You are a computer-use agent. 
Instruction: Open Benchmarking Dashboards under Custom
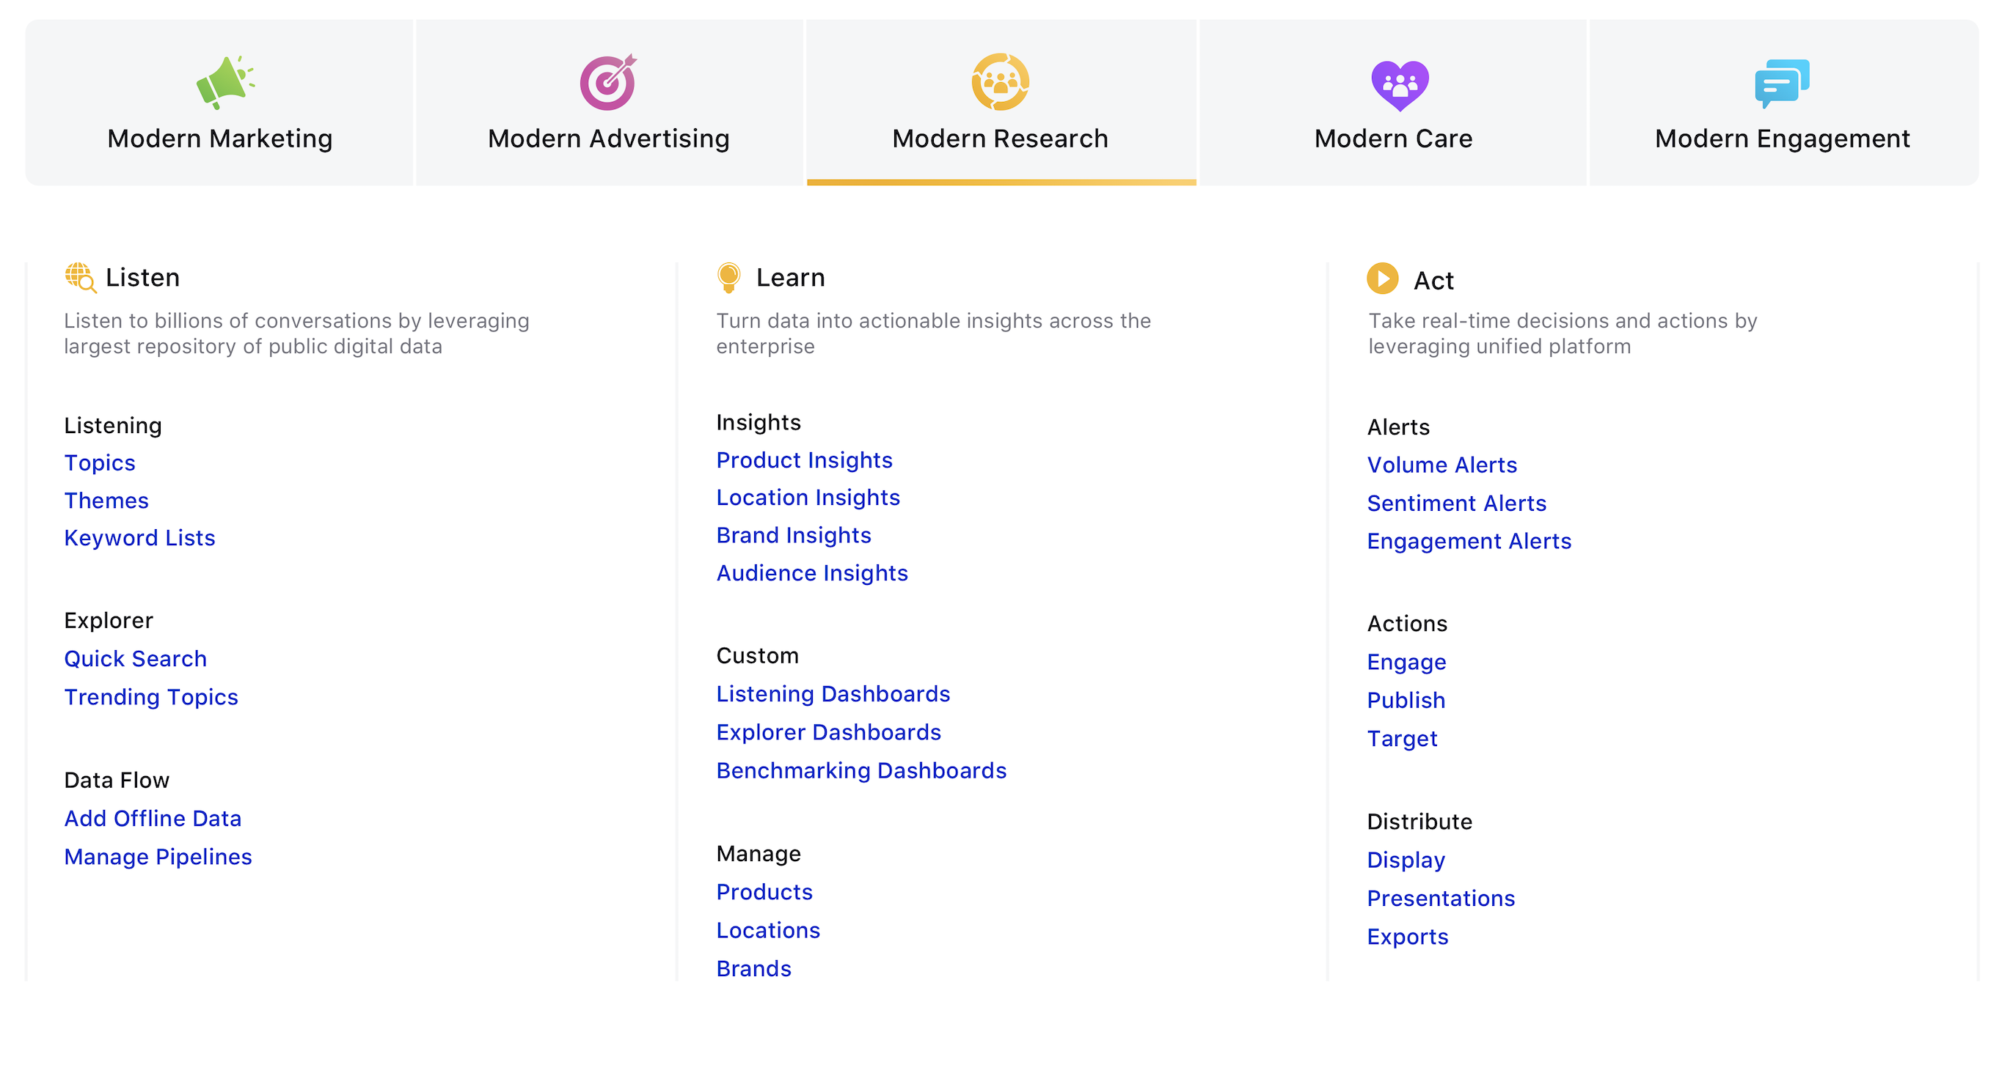(x=860, y=770)
